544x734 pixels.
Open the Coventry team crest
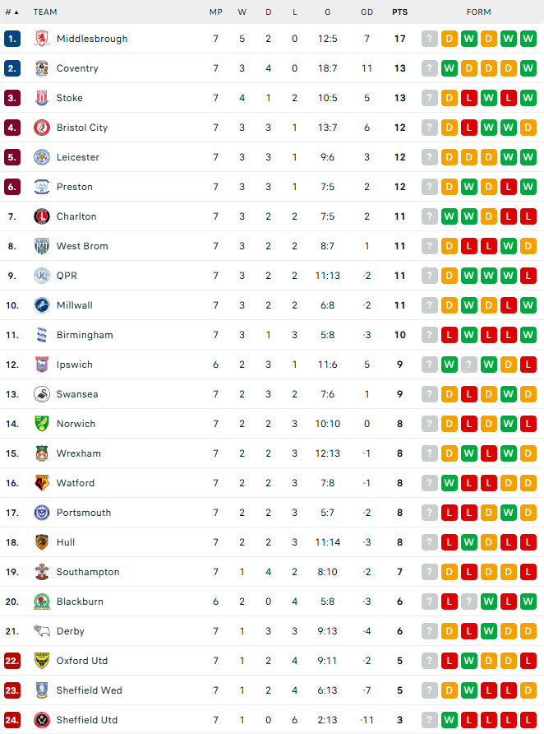42,68
